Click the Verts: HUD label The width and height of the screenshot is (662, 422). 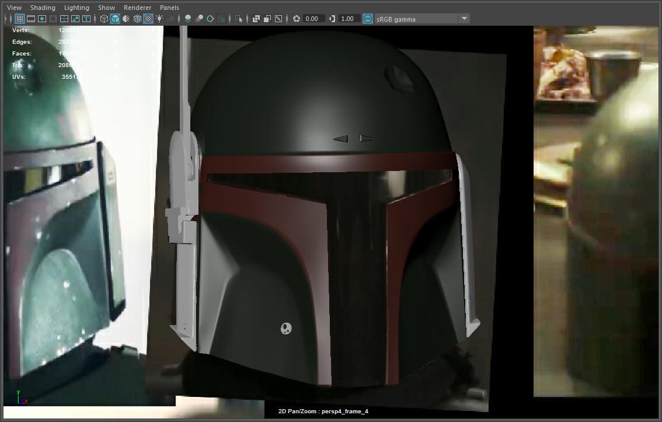pos(20,30)
